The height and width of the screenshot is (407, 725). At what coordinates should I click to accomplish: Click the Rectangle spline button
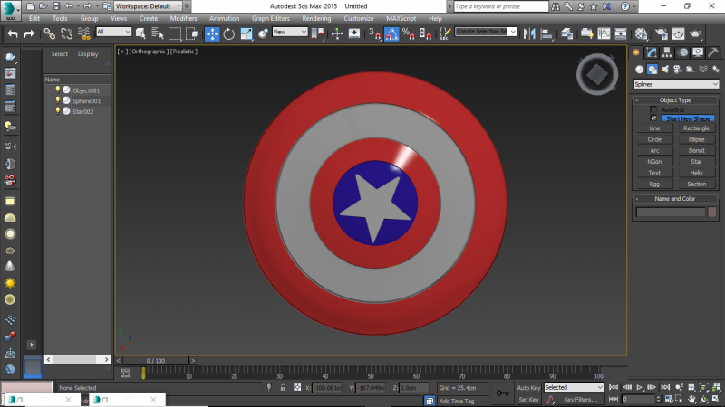click(x=696, y=128)
